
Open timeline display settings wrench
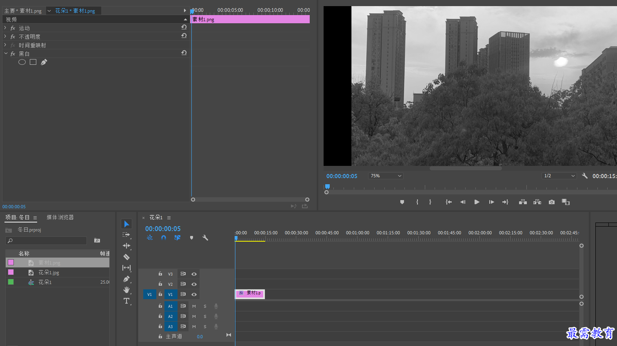coord(205,238)
